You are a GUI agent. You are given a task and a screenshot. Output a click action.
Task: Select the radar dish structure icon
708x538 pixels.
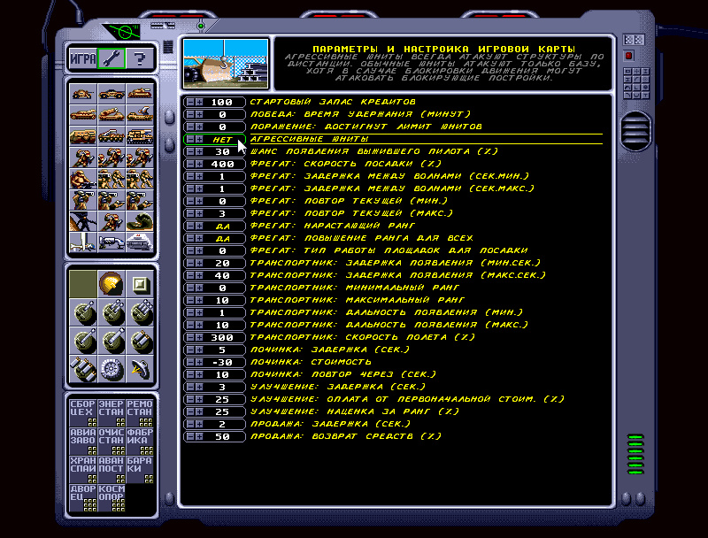pyautogui.click(x=140, y=369)
